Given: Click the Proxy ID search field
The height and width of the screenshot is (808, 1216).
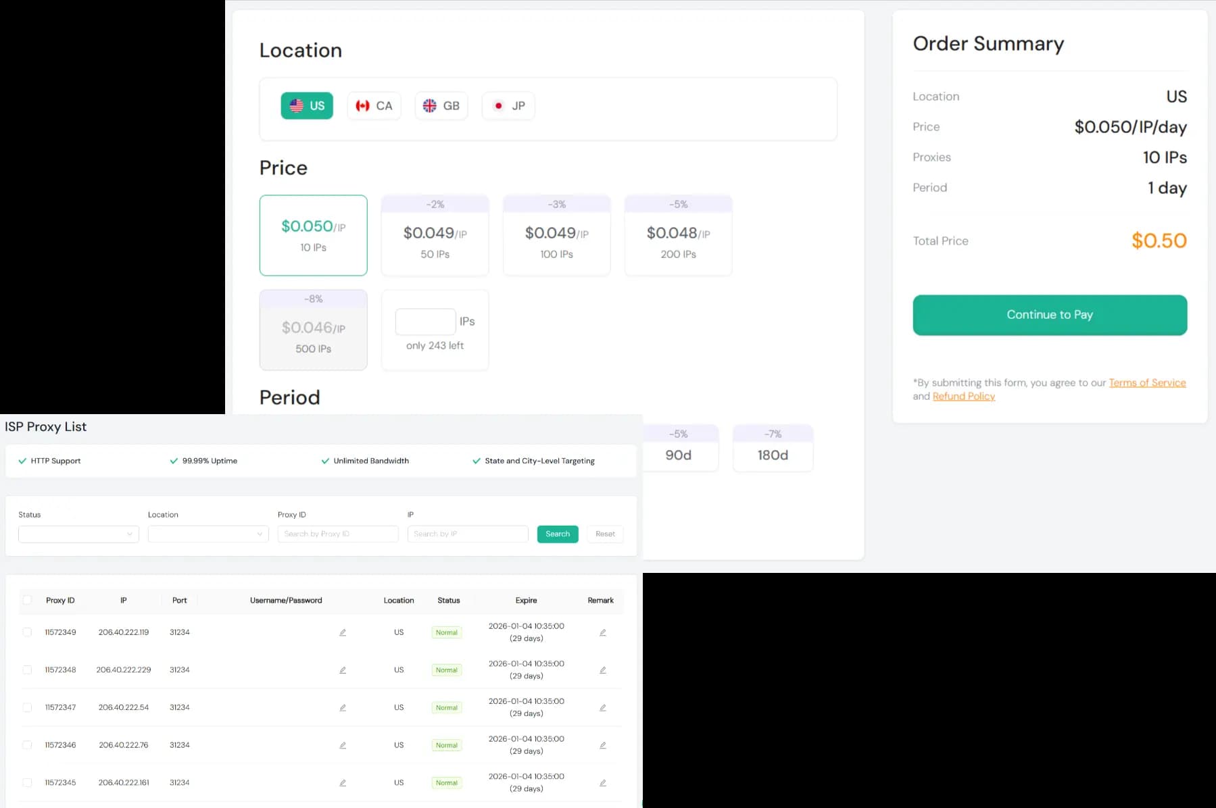Looking at the screenshot, I should coord(338,534).
